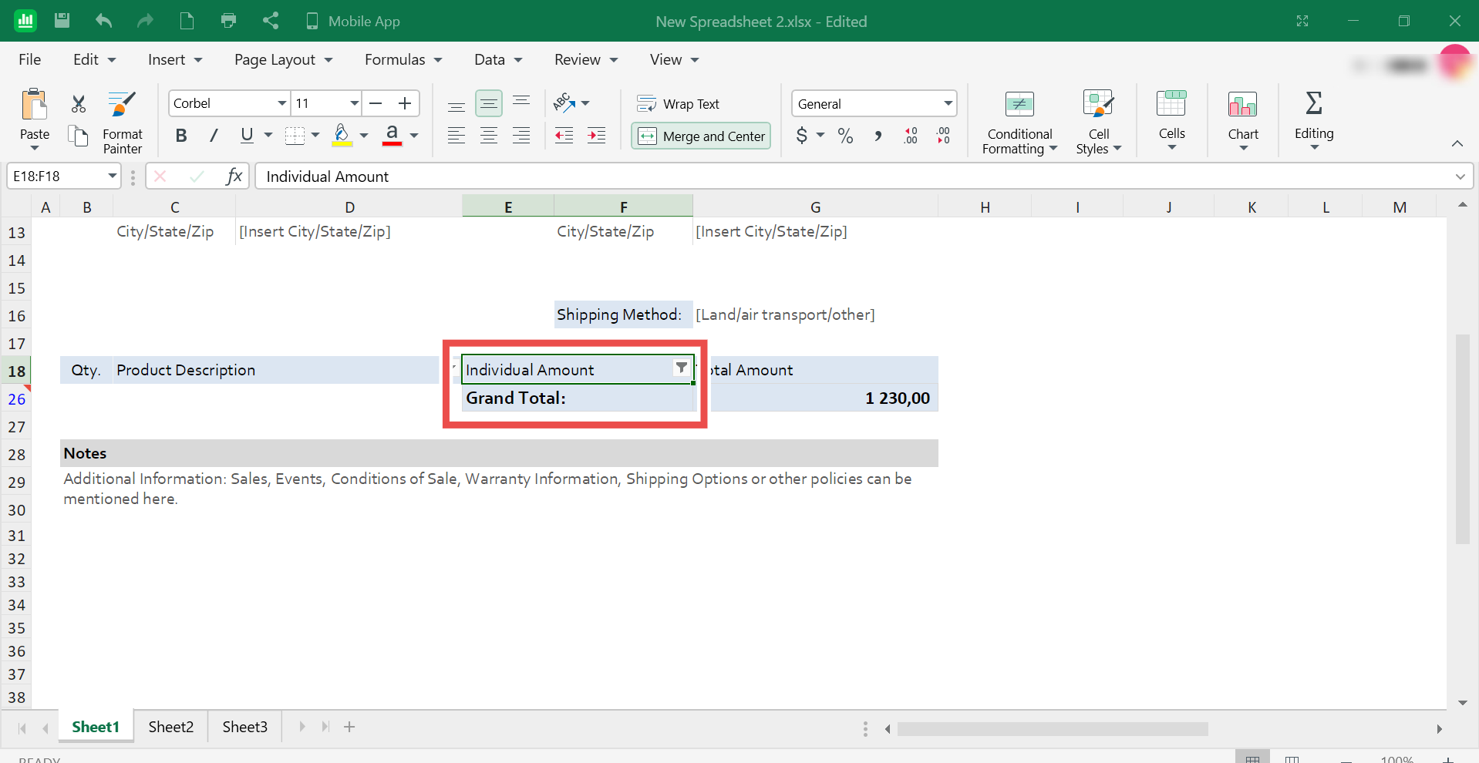Switch to Sheet2 tab
1479x763 pixels.
coord(171,727)
